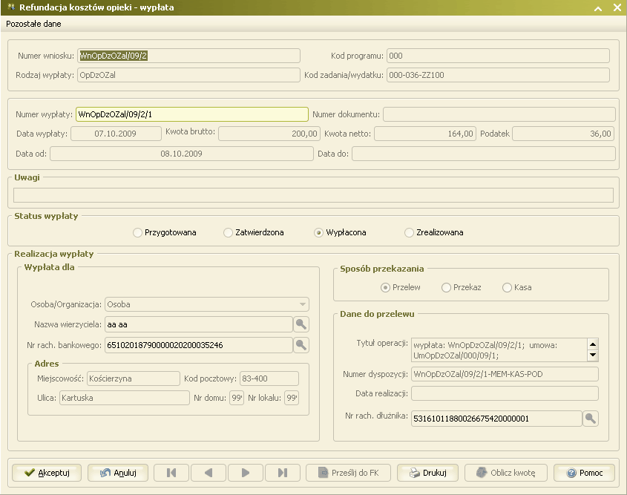Viewport: 627px width, 495px height.
Task: Click the Kod zadania/wydatku field
Action: pyautogui.click(x=498, y=75)
